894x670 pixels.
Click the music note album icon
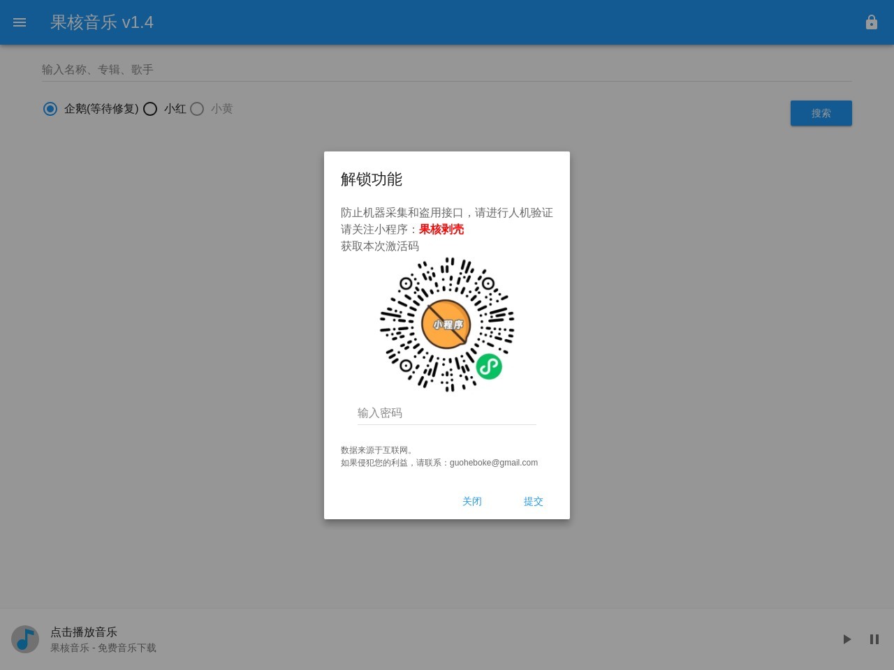(25, 639)
